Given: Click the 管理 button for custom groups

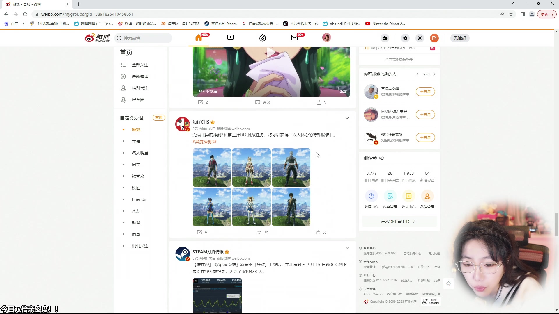Looking at the screenshot, I should coord(159,118).
